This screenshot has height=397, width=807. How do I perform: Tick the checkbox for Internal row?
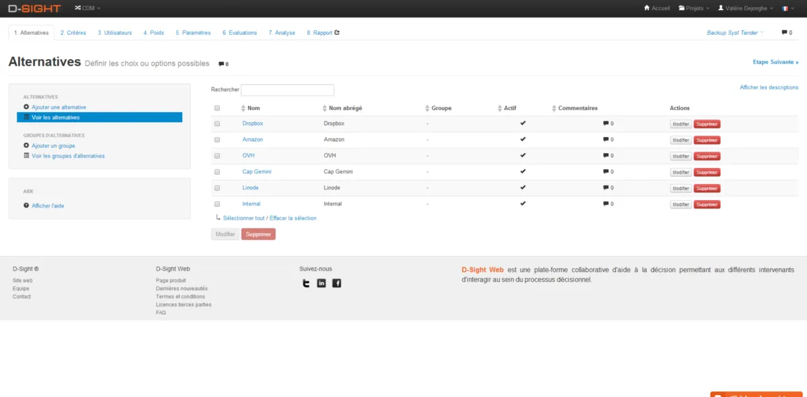tap(217, 204)
